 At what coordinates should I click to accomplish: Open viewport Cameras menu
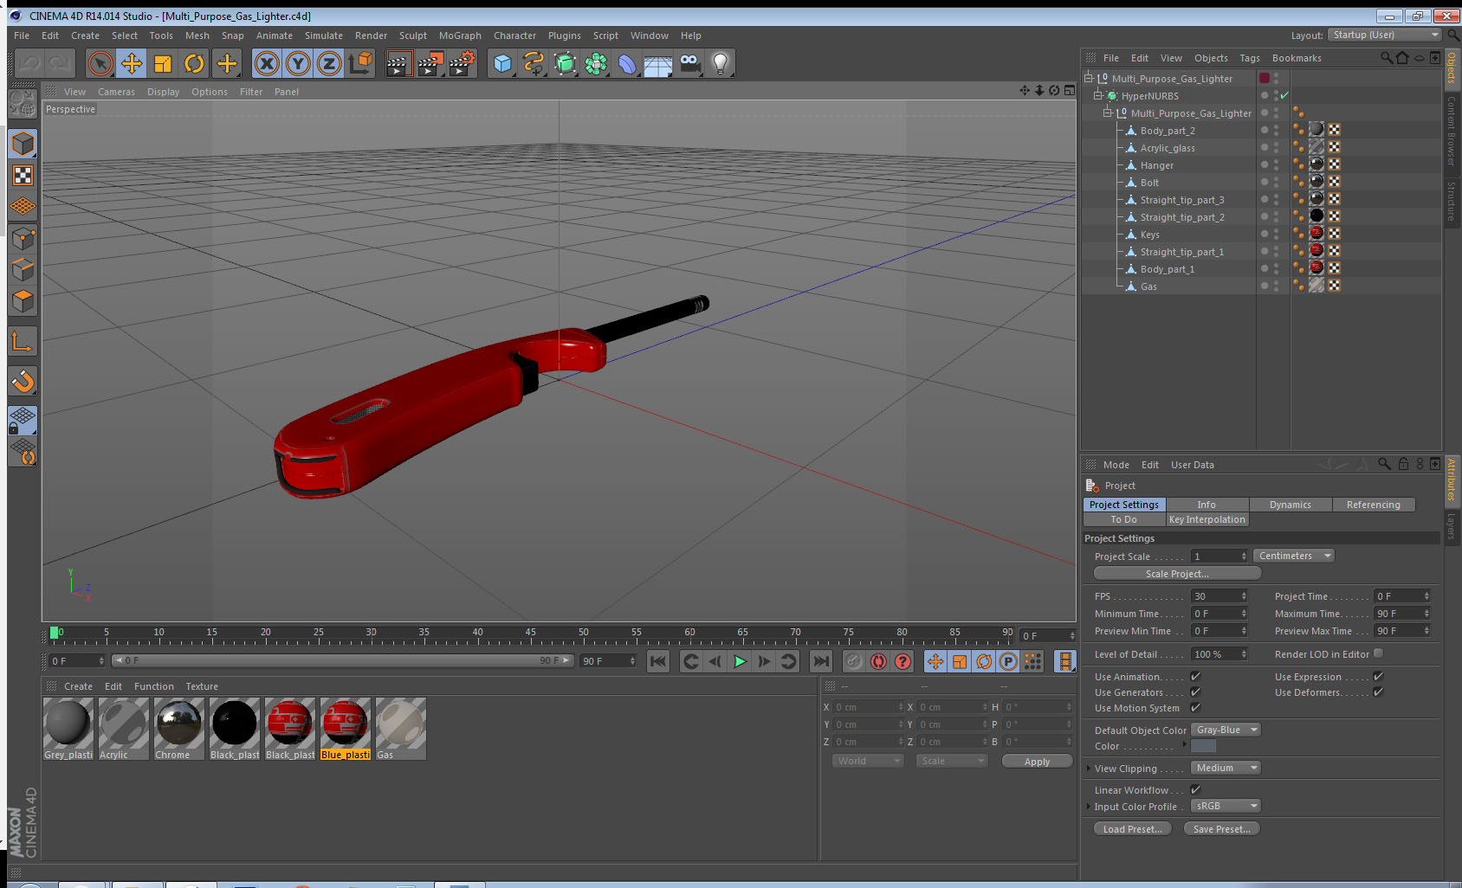point(116,92)
